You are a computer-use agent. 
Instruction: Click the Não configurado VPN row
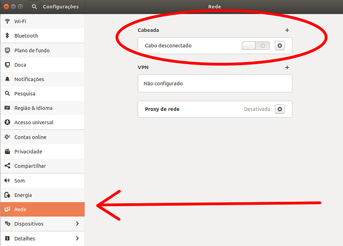click(215, 83)
